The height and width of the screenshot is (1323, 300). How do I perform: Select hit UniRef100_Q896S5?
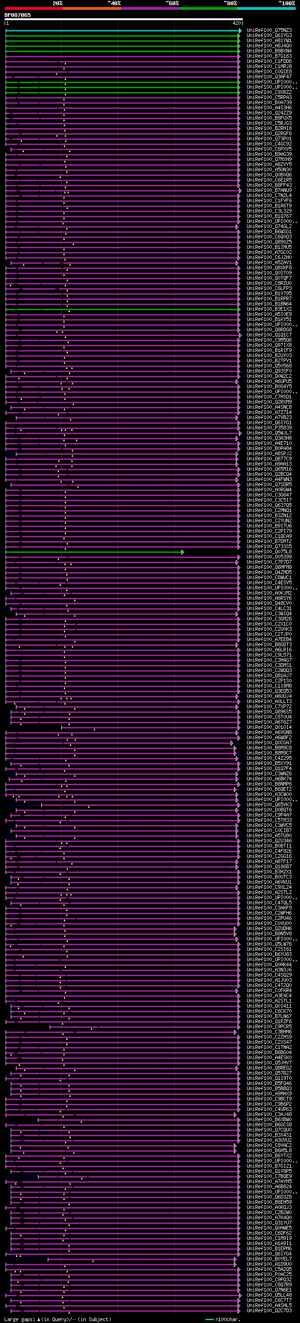click(269, 711)
